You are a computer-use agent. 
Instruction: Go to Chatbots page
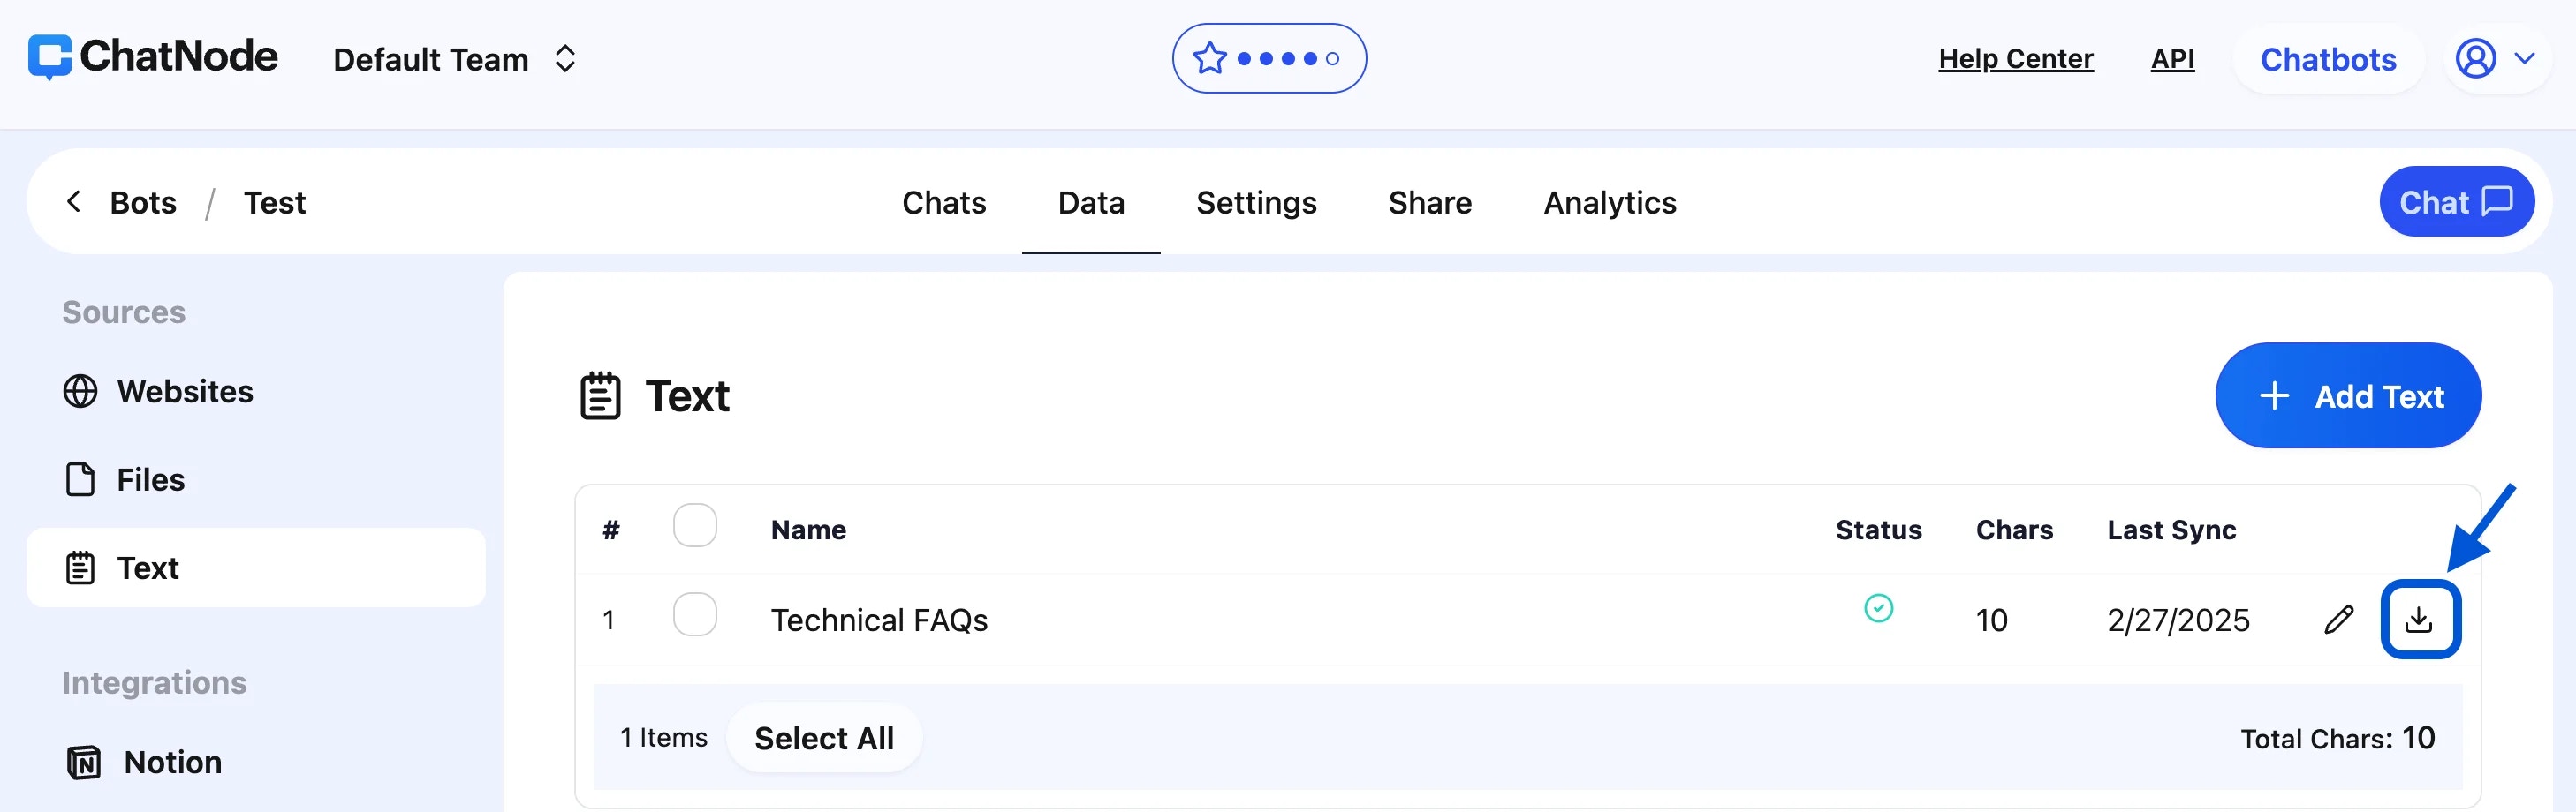2327,59
